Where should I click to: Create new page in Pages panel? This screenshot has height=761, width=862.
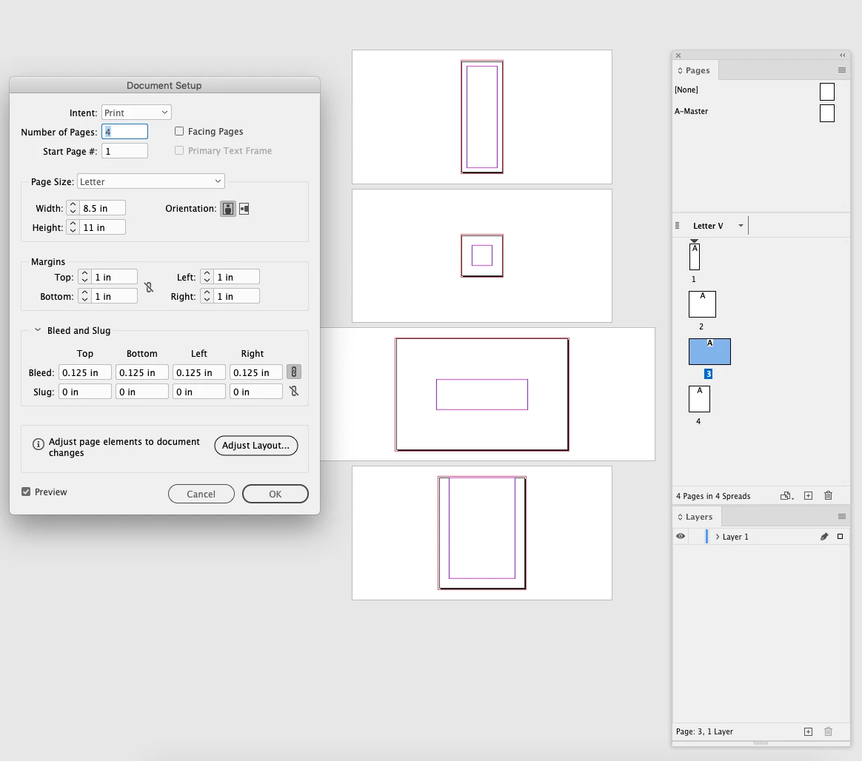click(808, 495)
